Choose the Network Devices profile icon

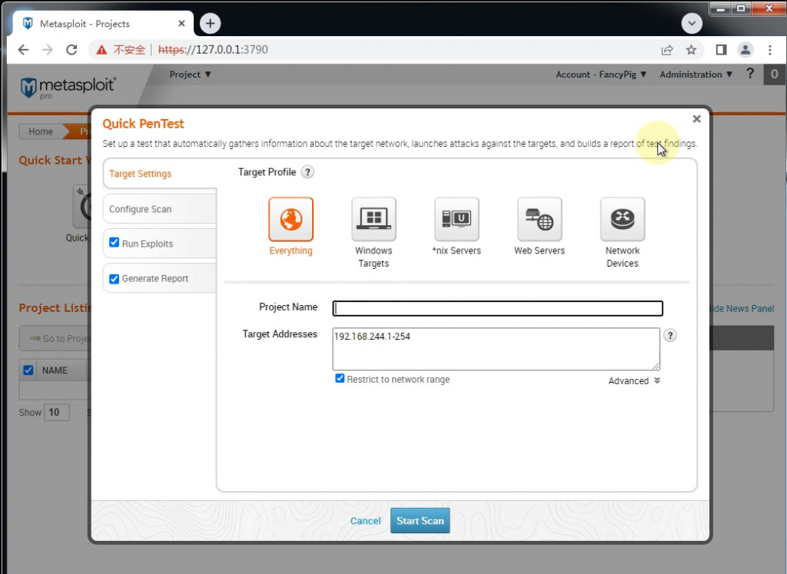(x=623, y=219)
